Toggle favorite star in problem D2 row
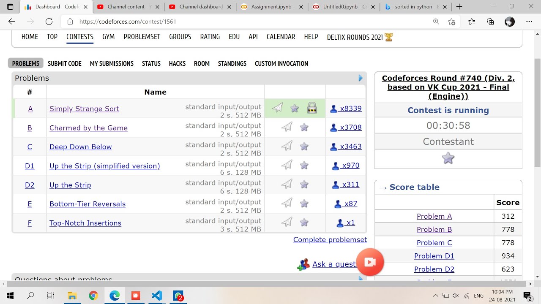The image size is (541, 304). tap(304, 185)
